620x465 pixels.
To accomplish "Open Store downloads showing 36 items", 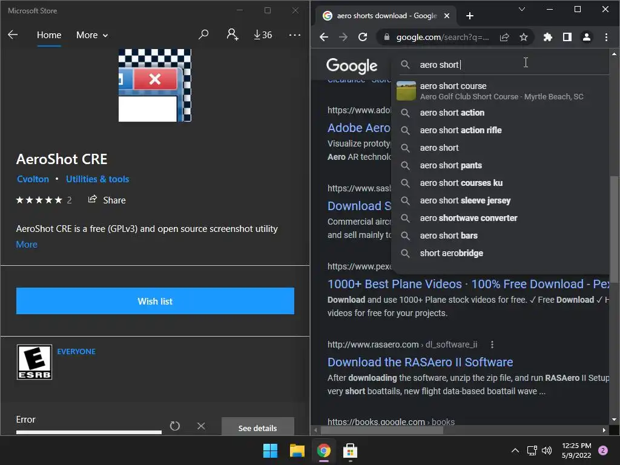I will (x=263, y=35).
